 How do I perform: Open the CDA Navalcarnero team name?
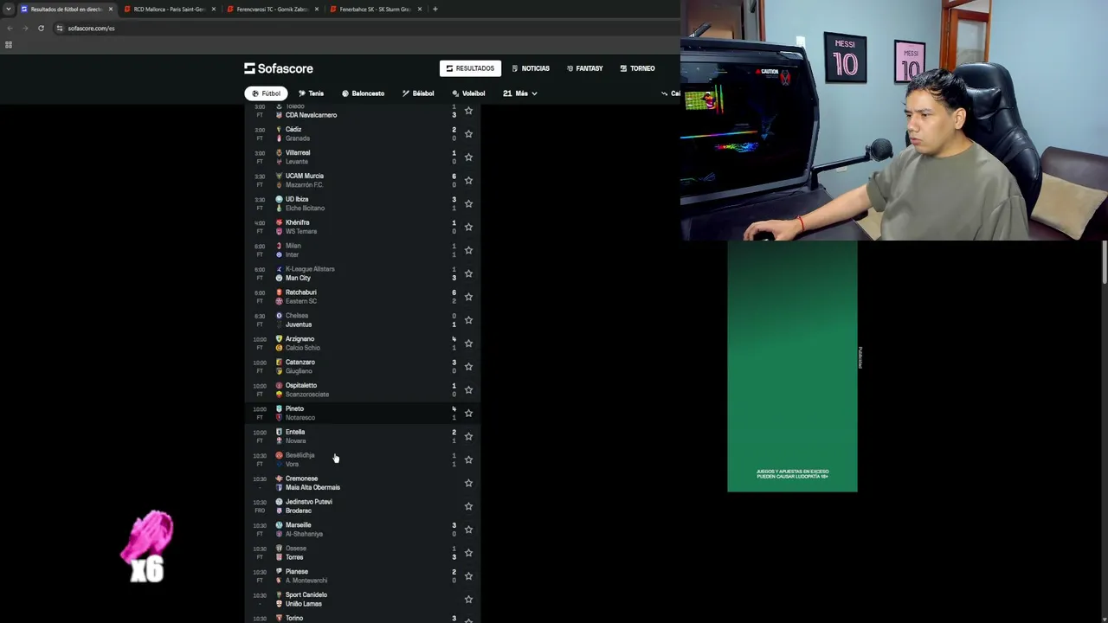(311, 115)
